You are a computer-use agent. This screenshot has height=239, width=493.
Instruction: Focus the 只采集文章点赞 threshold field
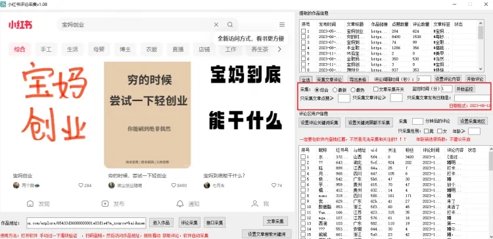344,98
